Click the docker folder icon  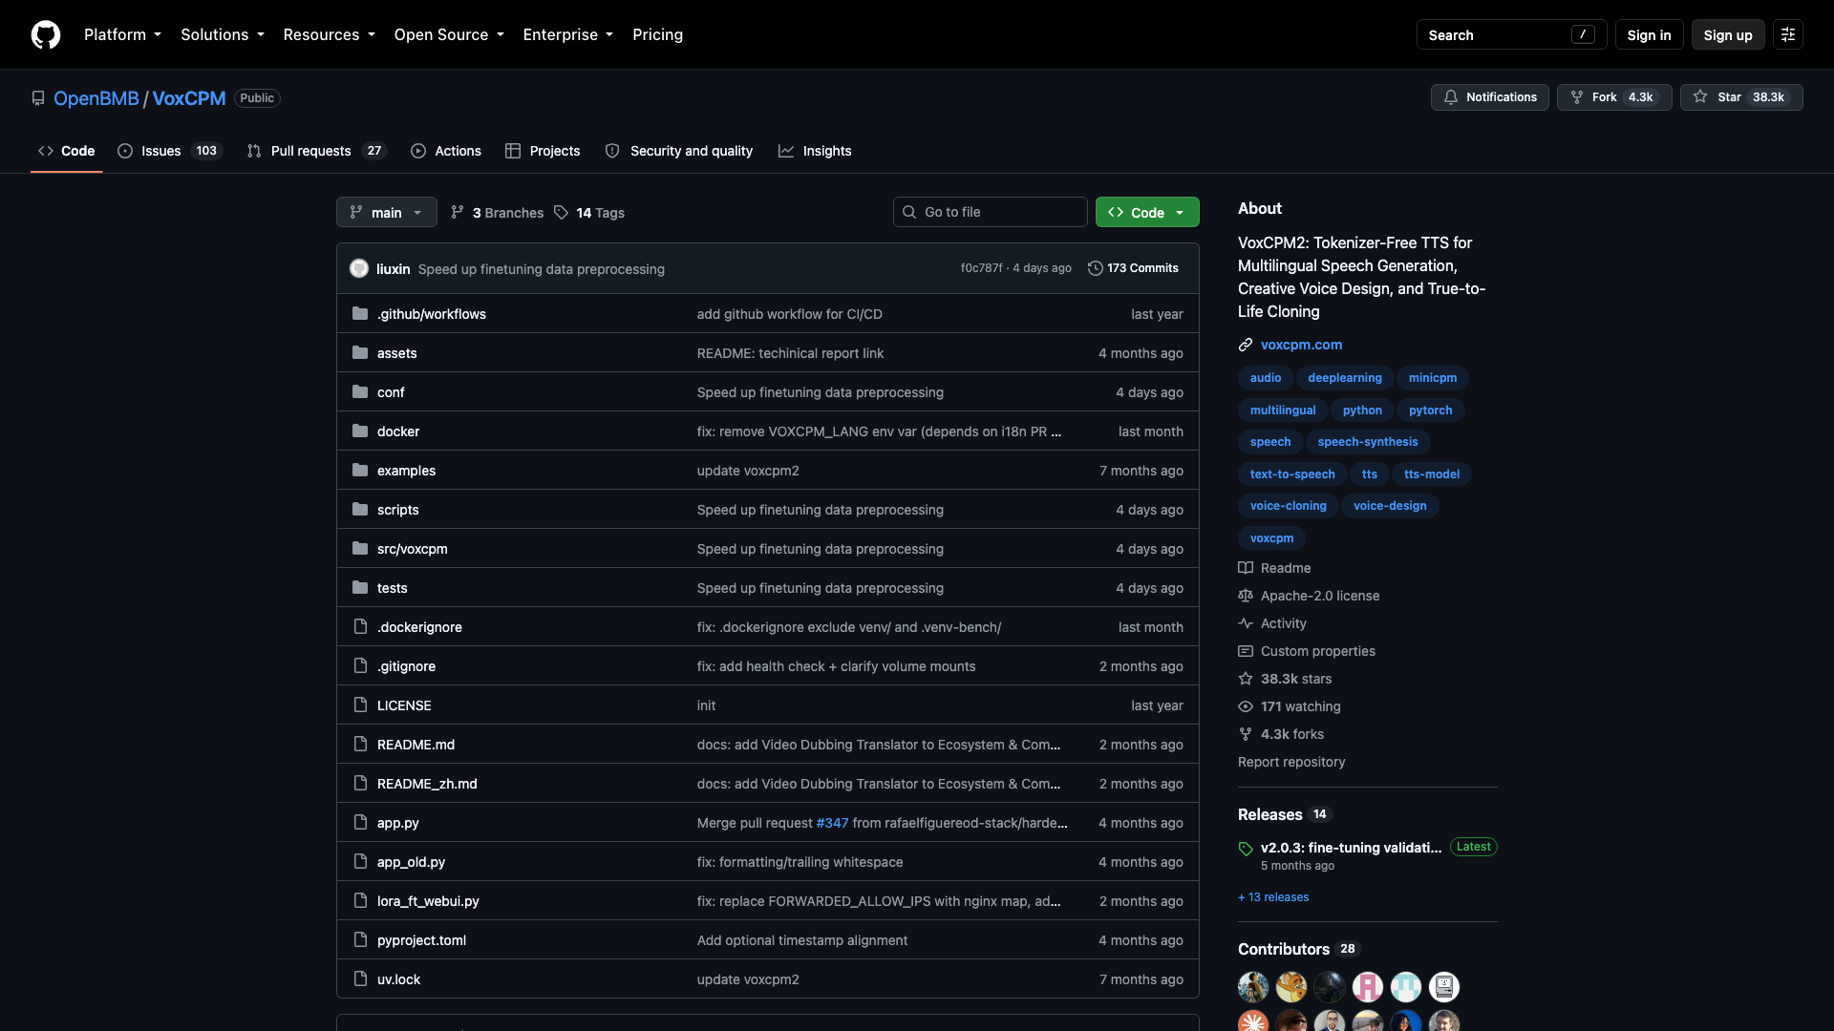click(x=360, y=431)
